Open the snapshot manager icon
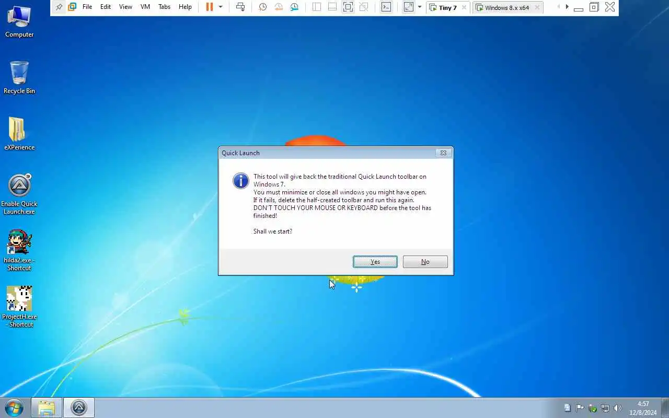The width and height of the screenshot is (669, 418). 295,7
